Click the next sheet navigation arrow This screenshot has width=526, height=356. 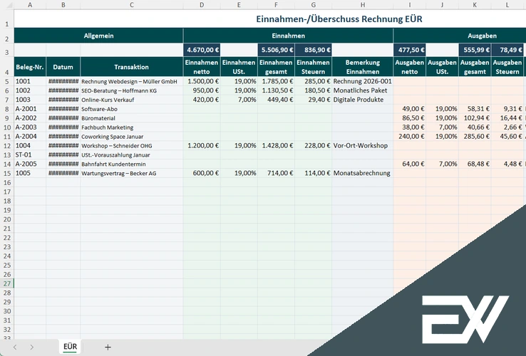(32, 347)
